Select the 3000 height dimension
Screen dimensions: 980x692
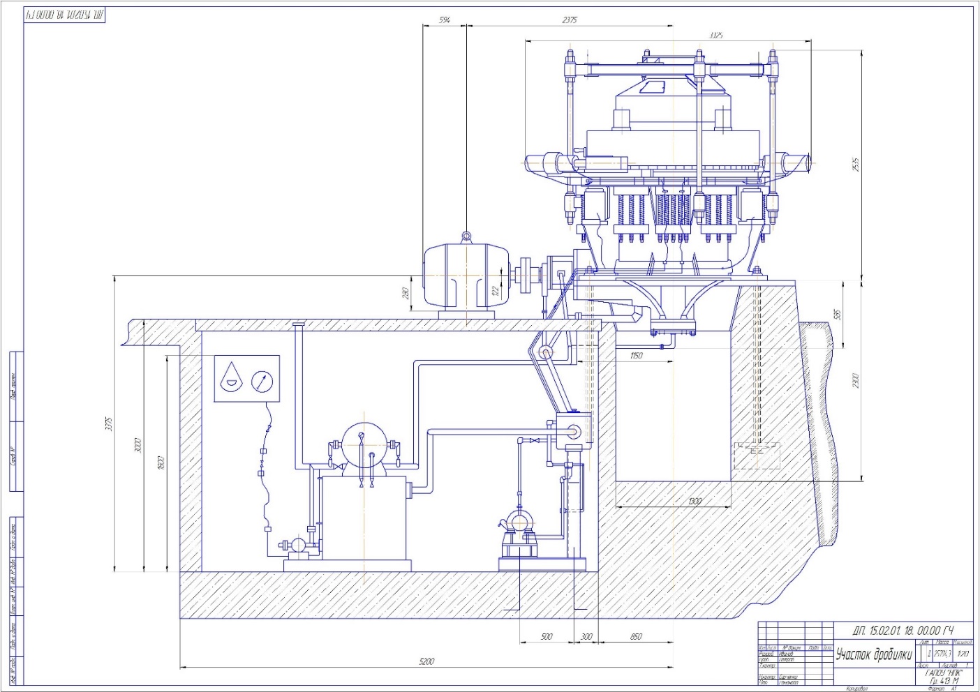(x=138, y=445)
